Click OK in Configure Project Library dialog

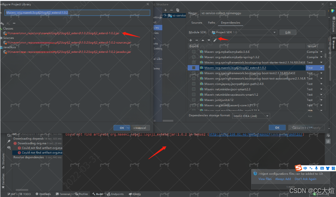(x=122, y=128)
